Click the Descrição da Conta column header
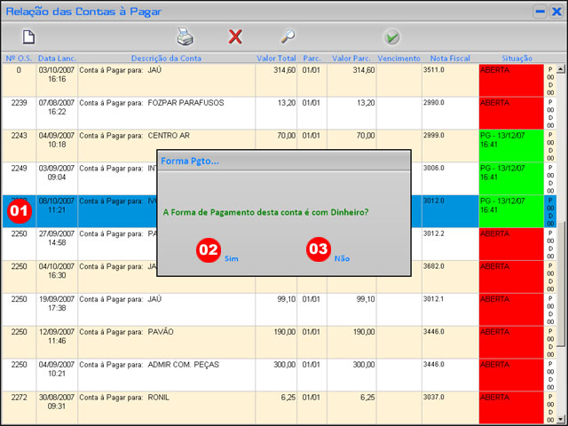Screen dimensions: 568x426 166,58
